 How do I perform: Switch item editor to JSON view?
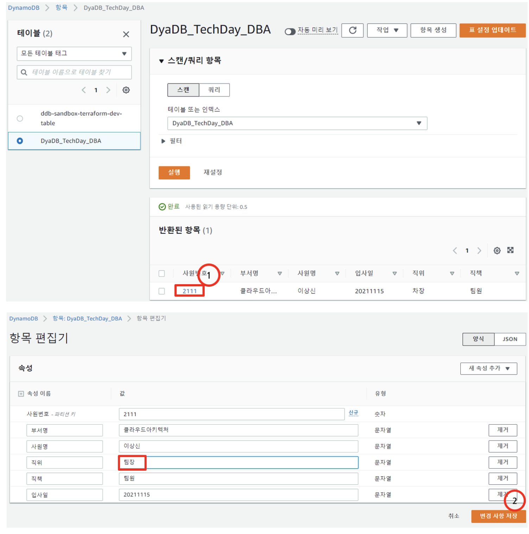click(510, 339)
